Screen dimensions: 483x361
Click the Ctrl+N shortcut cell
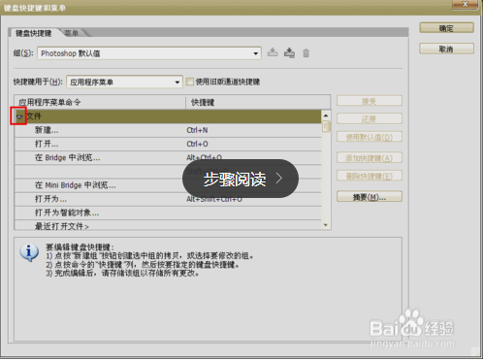[x=197, y=130]
